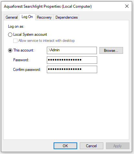Select the Log On tab
The image size is (134, 154).
click(x=27, y=17)
